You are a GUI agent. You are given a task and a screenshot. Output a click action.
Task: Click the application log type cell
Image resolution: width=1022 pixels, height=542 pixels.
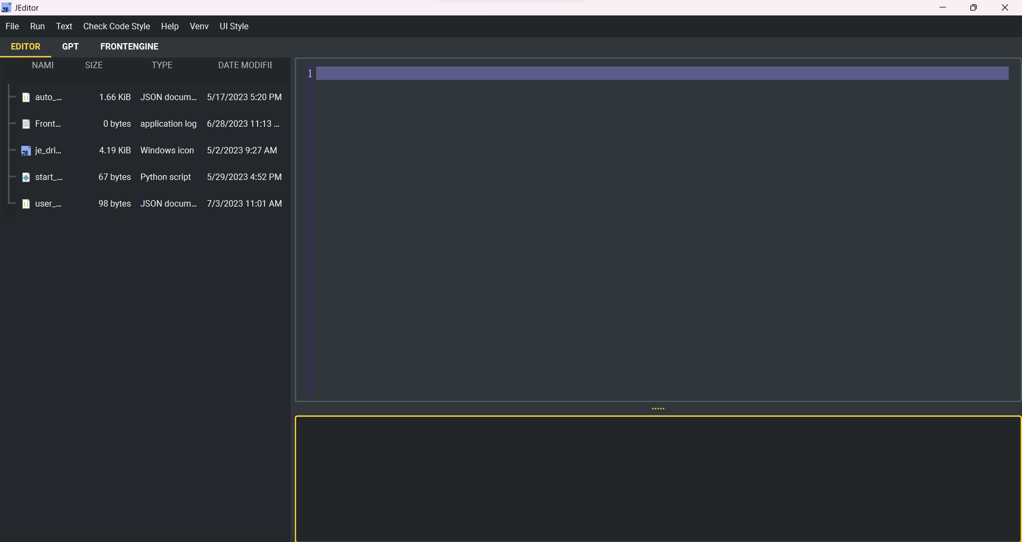tap(168, 124)
